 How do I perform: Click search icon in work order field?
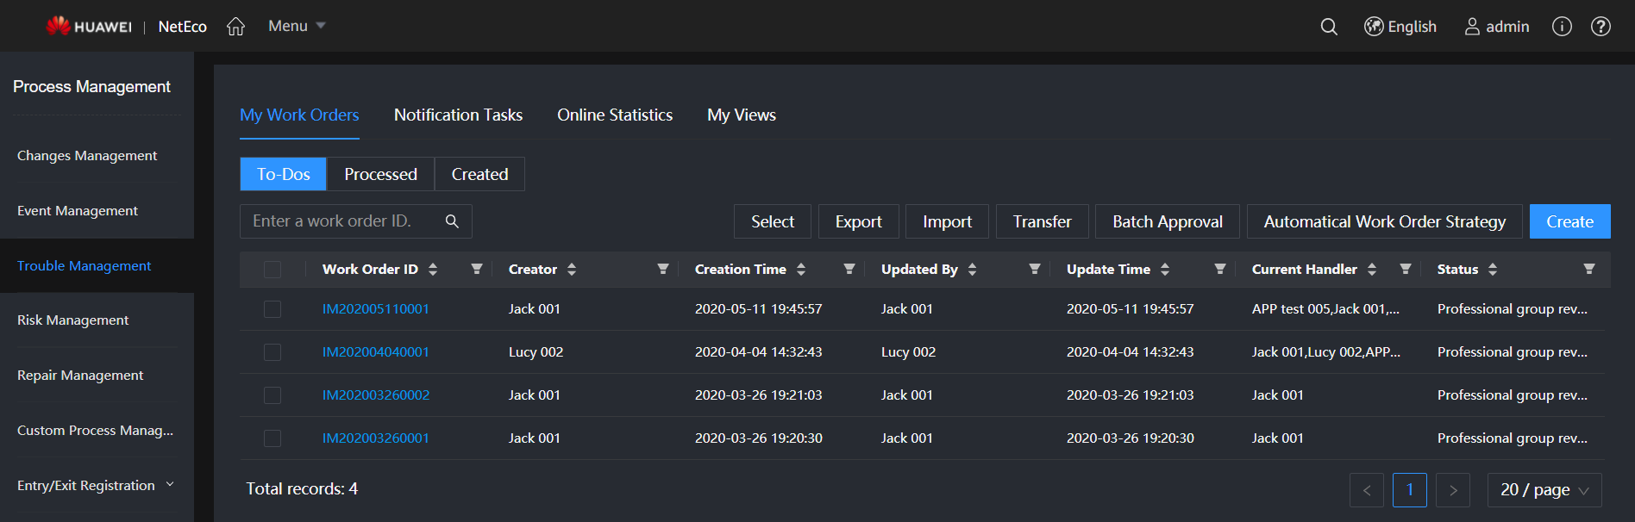click(x=452, y=221)
